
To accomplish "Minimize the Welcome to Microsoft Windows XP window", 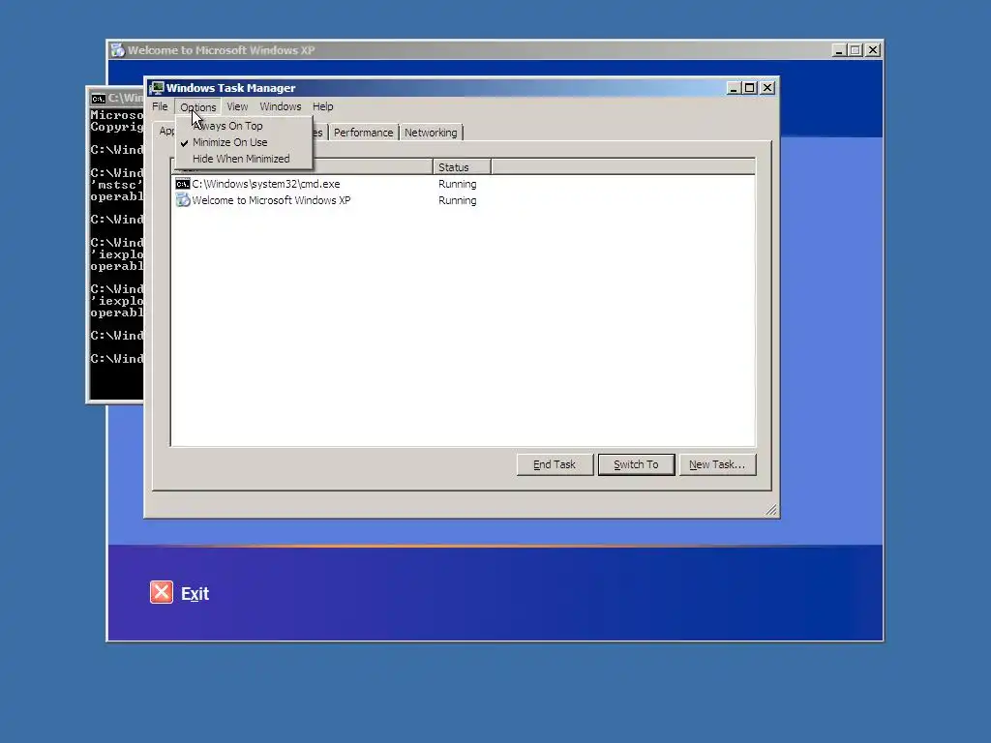I will coord(839,50).
